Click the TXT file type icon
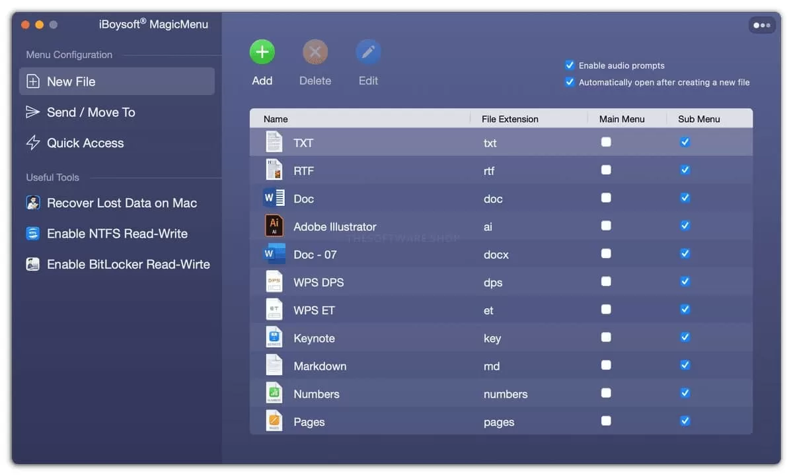793x476 pixels. [x=274, y=142]
